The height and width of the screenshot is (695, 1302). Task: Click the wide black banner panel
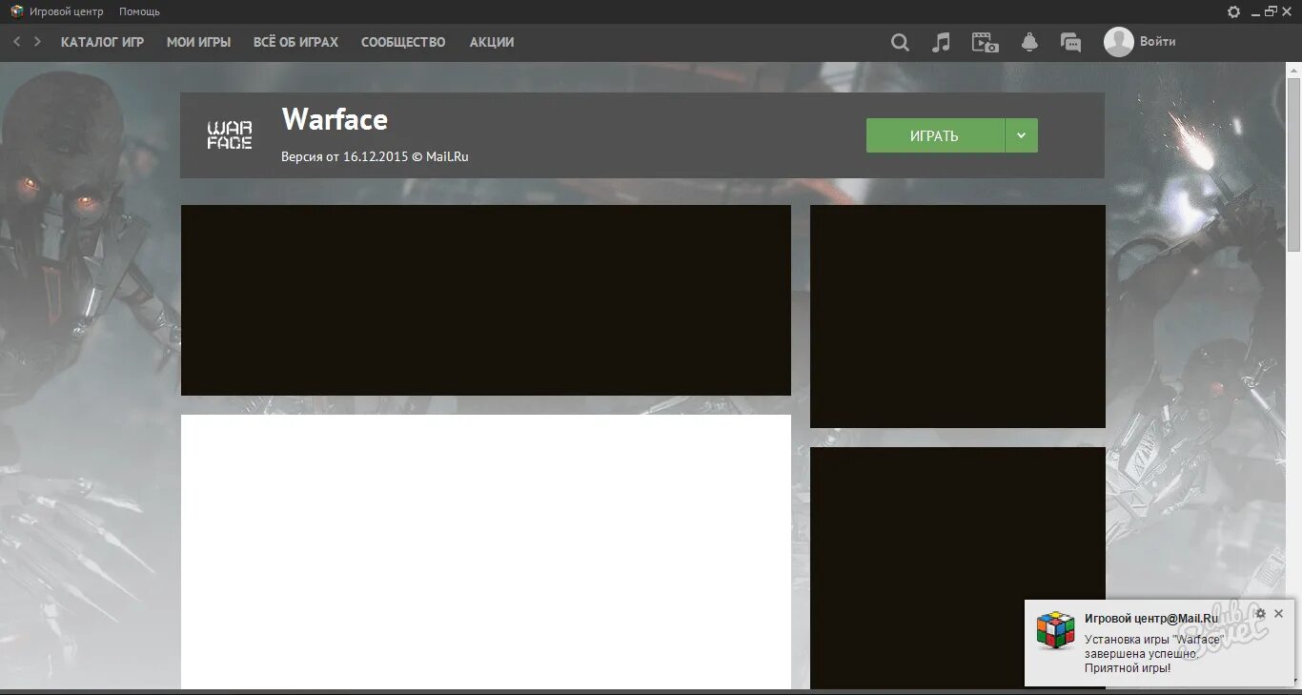tap(486, 300)
